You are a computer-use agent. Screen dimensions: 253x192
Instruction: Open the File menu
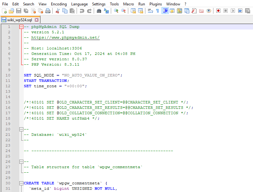coord(5,4)
